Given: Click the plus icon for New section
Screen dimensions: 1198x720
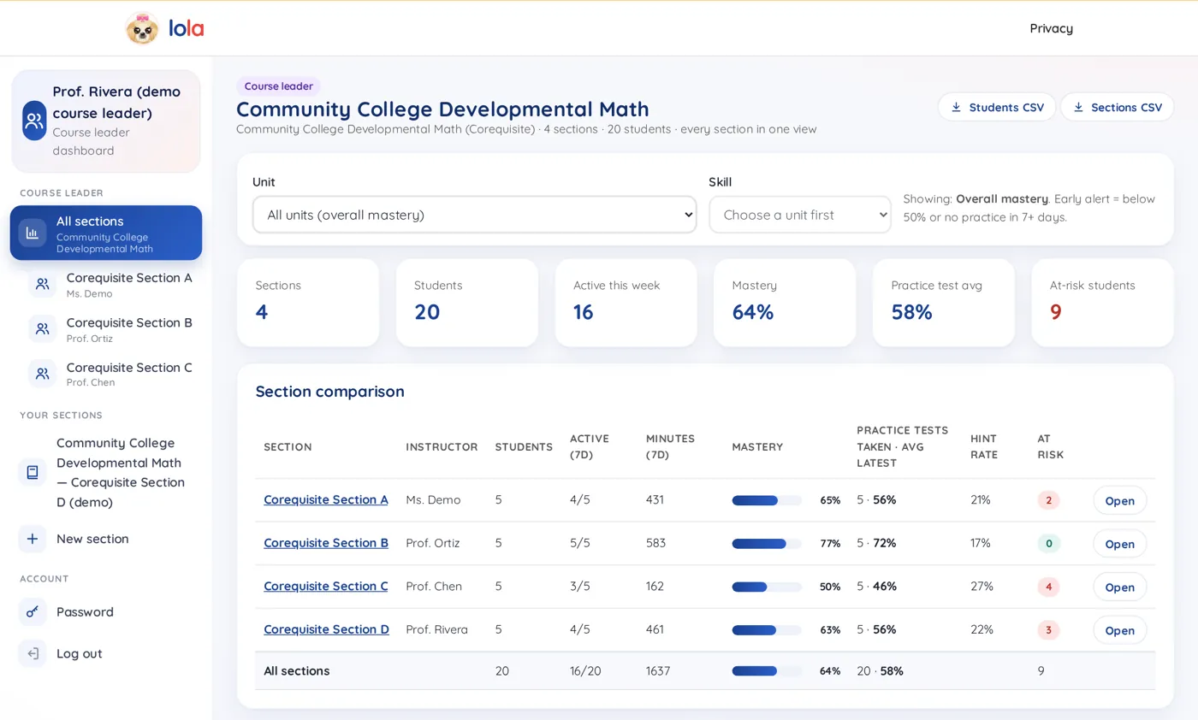Looking at the screenshot, I should (x=33, y=539).
